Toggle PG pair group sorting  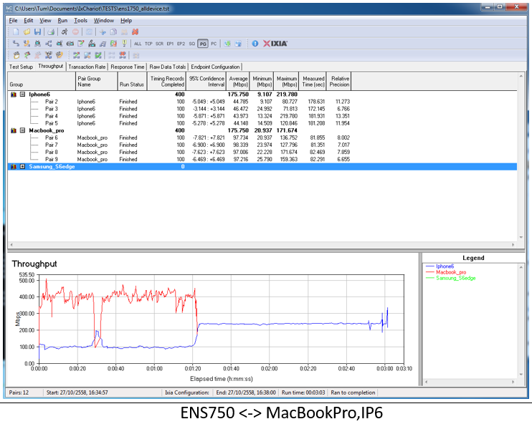[203, 44]
